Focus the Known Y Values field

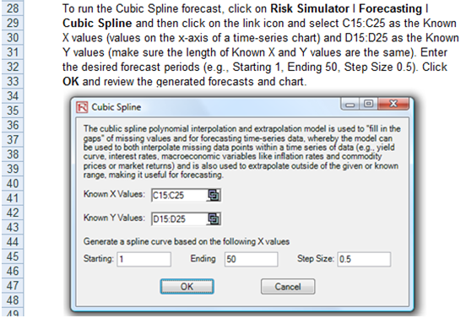(179, 219)
